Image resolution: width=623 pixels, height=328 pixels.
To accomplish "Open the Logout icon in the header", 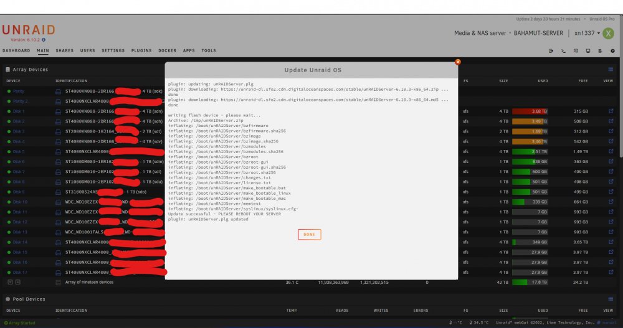I will 551,51.
